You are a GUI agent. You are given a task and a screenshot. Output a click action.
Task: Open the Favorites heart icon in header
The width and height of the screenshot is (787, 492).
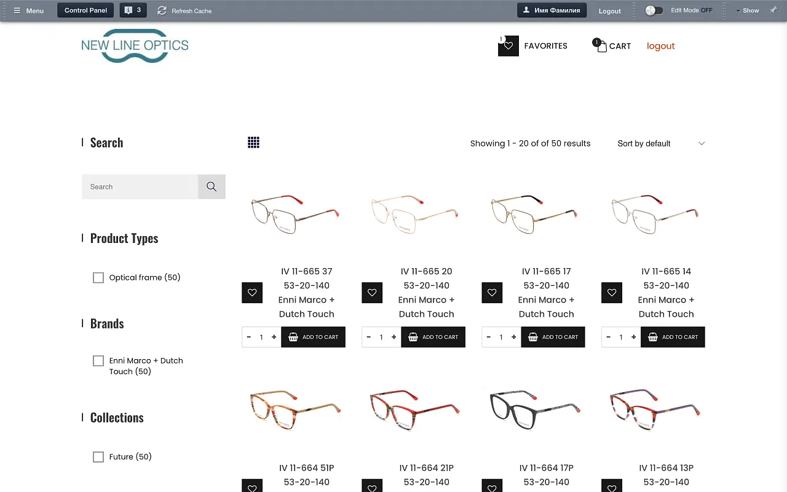[508, 46]
